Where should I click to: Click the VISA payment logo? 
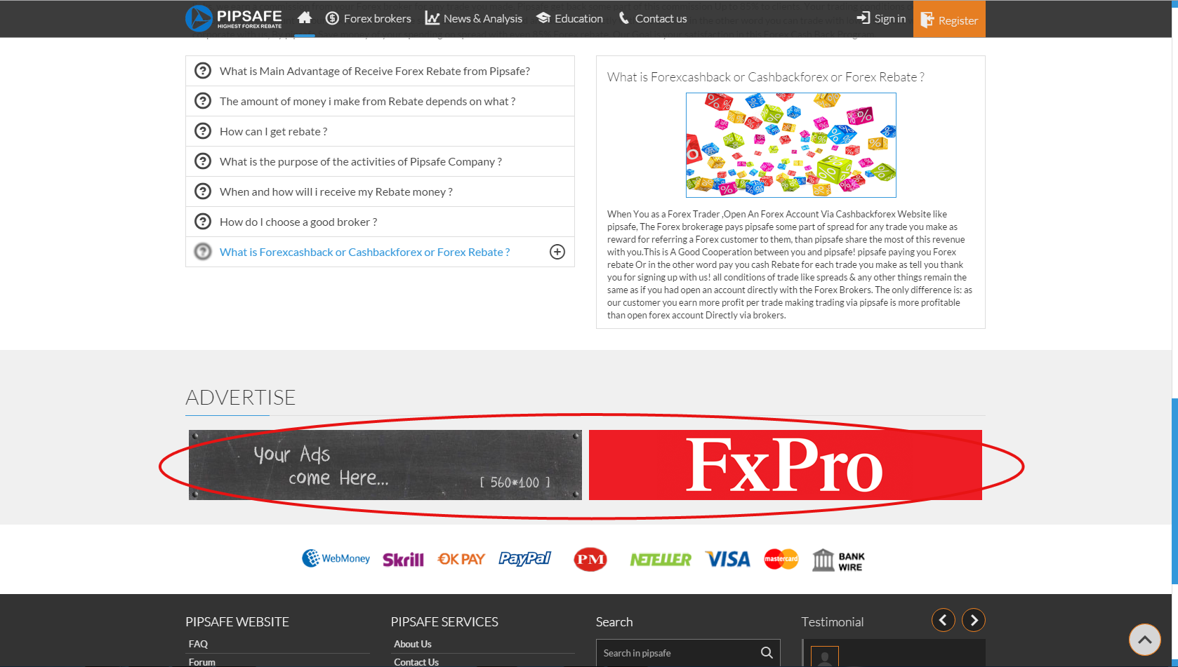coord(728,559)
